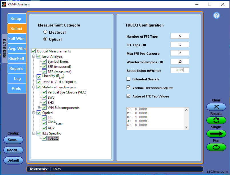Uncheck the ER measurement

tap(44, 118)
